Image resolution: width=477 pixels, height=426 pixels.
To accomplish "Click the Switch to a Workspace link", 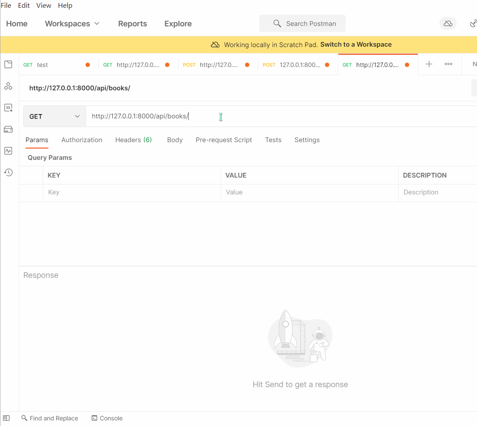I will pos(356,45).
